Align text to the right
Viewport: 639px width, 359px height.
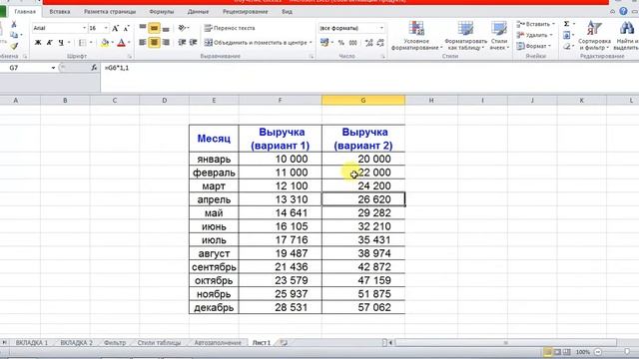click(x=166, y=42)
